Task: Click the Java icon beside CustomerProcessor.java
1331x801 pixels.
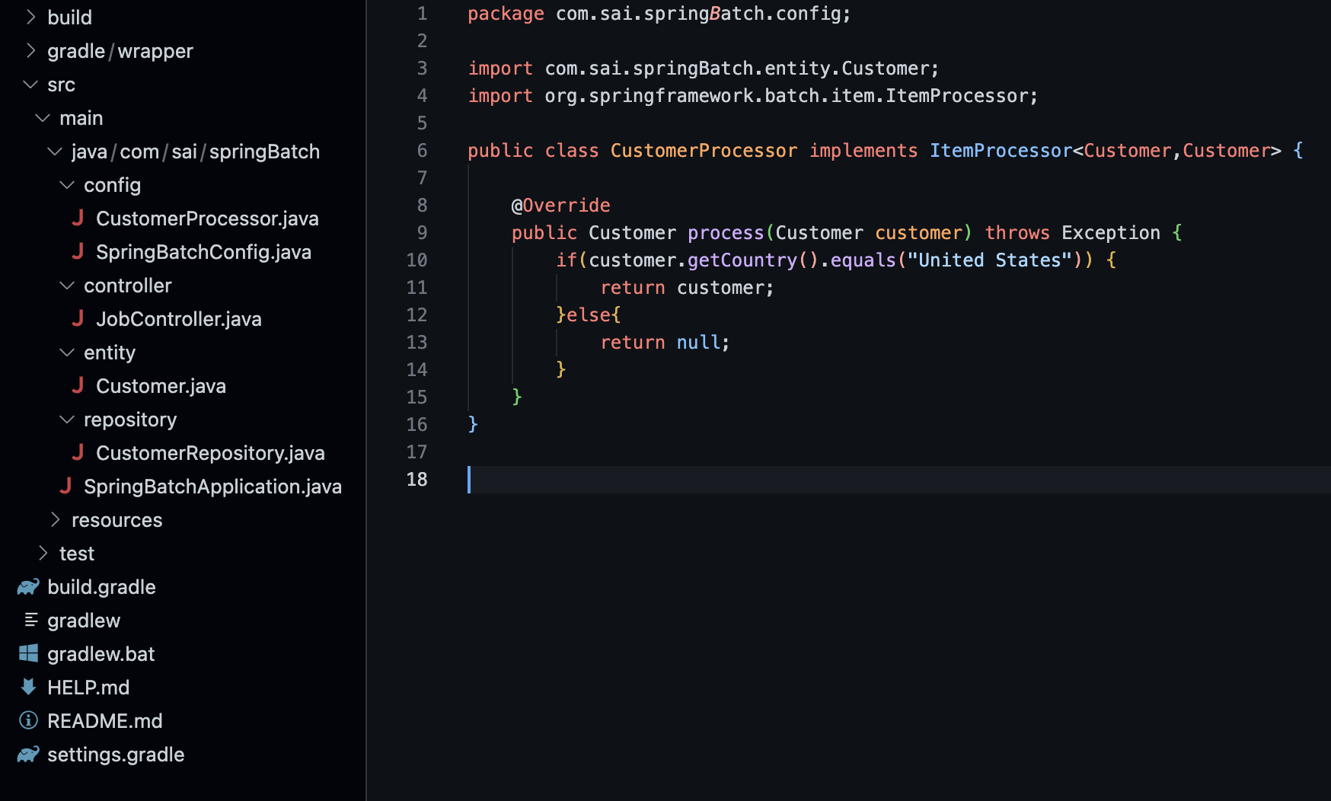Action: point(78,218)
